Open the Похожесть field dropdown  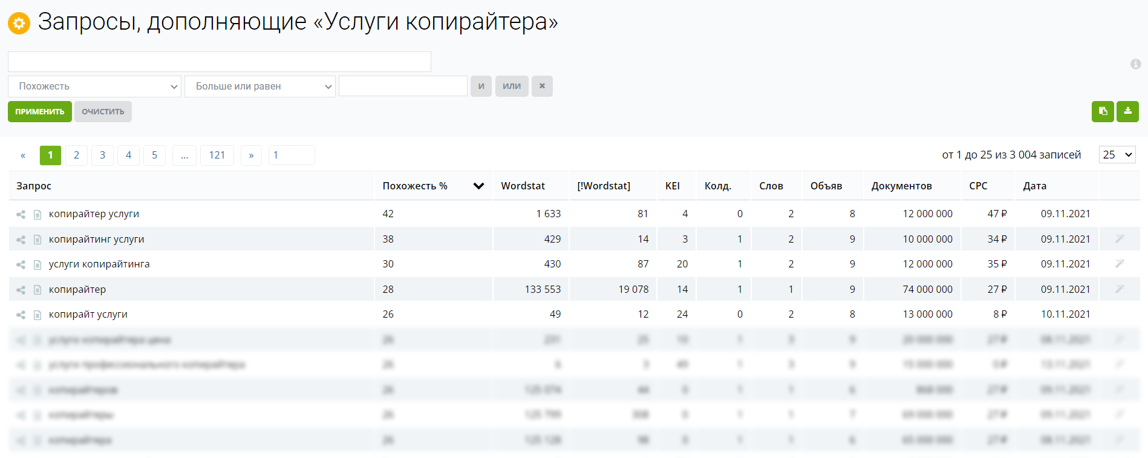click(x=94, y=87)
